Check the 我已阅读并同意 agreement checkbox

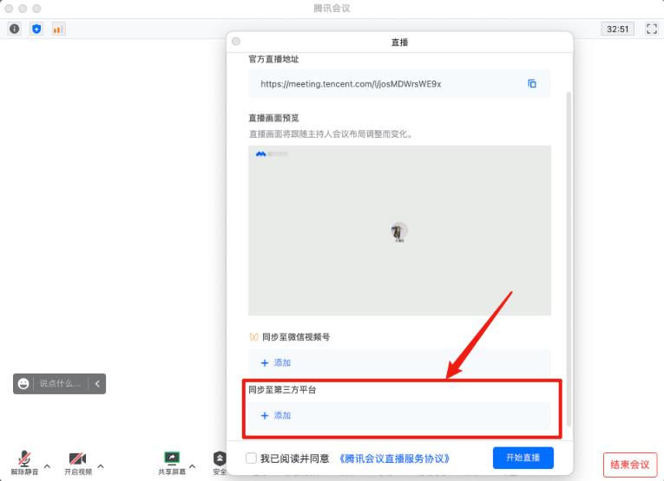(251, 458)
